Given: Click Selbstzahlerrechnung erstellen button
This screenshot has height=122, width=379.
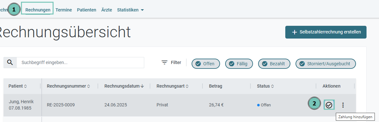Looking at the screenshot, I should [326, 32].
